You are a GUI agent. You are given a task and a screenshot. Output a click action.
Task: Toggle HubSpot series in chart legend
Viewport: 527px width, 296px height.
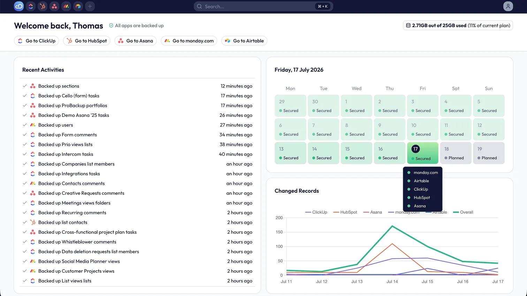[x=345, y=212]
